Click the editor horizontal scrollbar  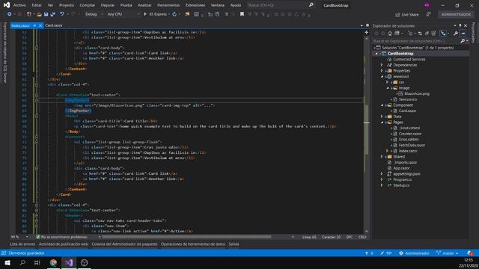186,237
